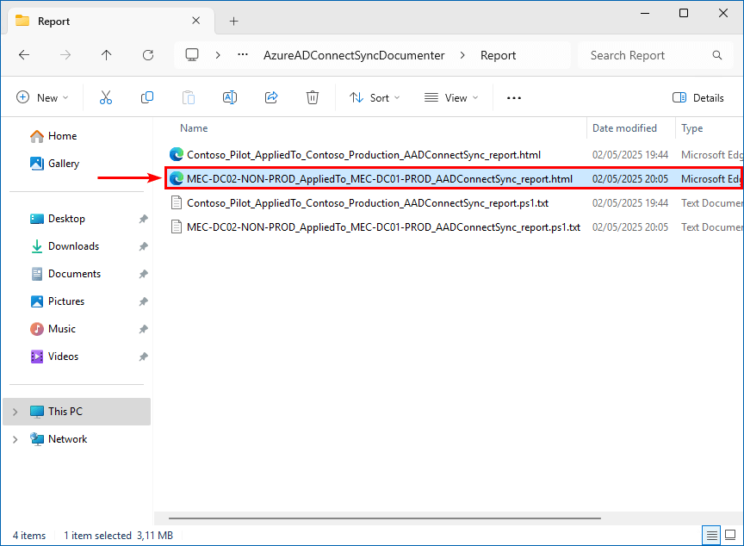This screenshot has height=546, width=744.
Task: Open Pictures quick access folder
Action: click(66, 301)
